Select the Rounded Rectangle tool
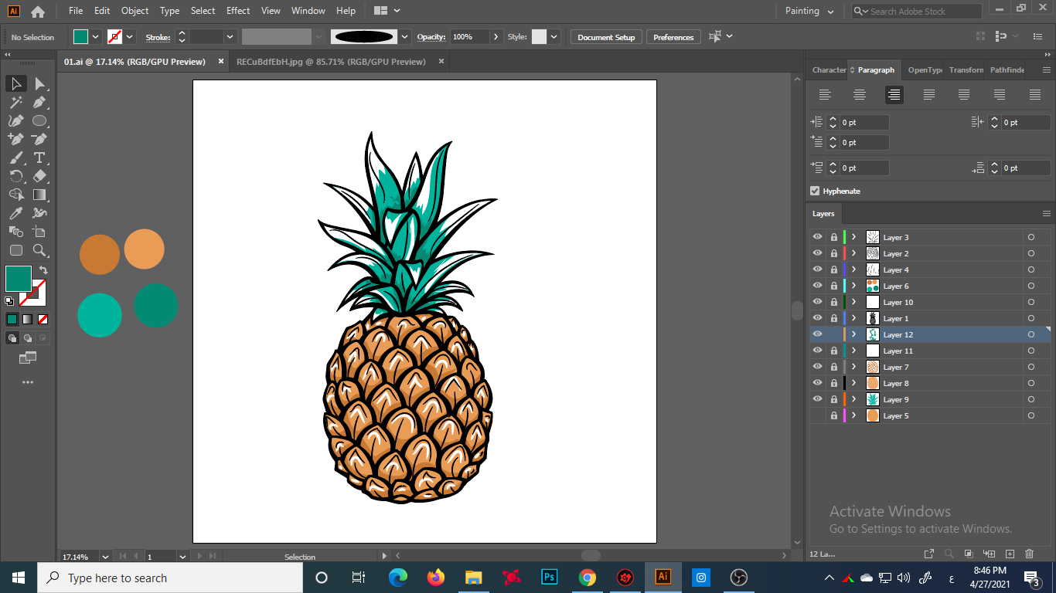Screen dimensions: 1056x593 click(16, 250)
